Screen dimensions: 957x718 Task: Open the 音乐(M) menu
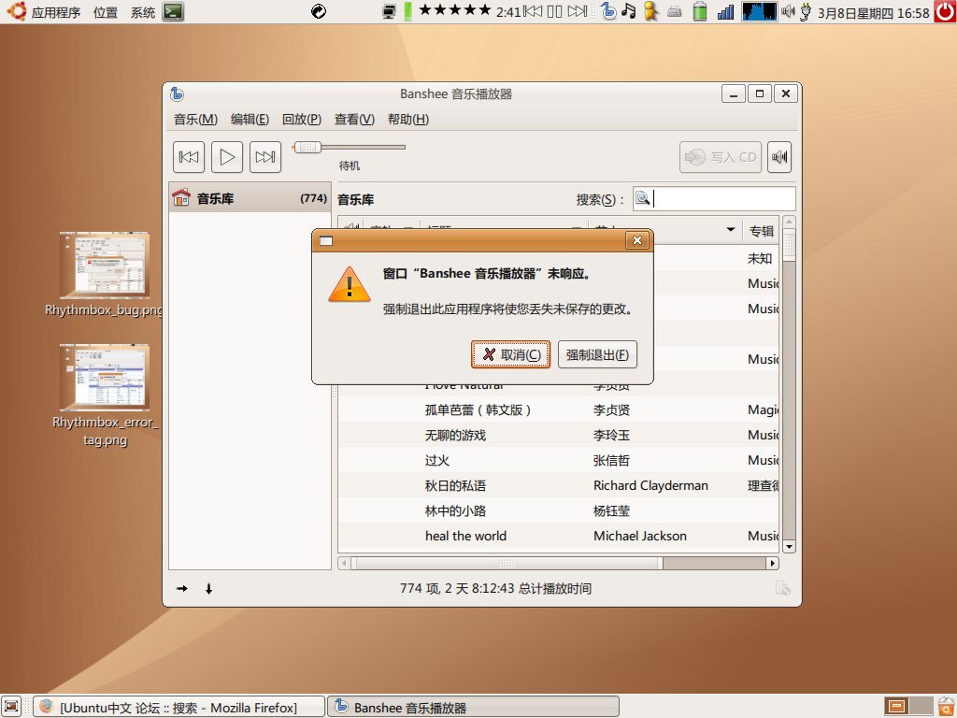point(195,119)
